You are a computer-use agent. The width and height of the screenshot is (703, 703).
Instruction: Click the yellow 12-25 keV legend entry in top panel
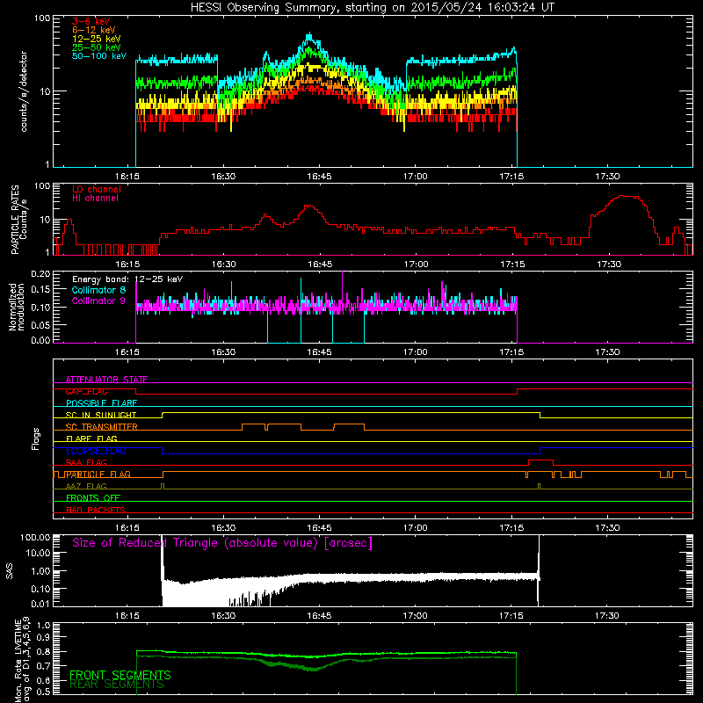pos(97,39)
